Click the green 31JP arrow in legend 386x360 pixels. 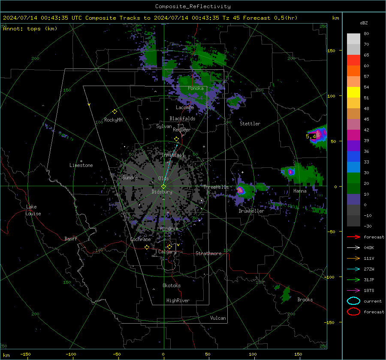[x=353, y=280]
